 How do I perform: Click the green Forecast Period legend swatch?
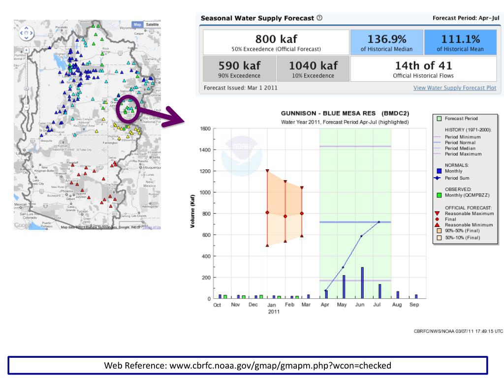click(x=438, y=119)
